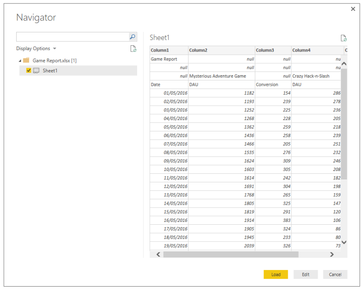Click the 1182 value cell
Image resolution: width=362 pixels, height=289 pixels.
pos(221,93)
